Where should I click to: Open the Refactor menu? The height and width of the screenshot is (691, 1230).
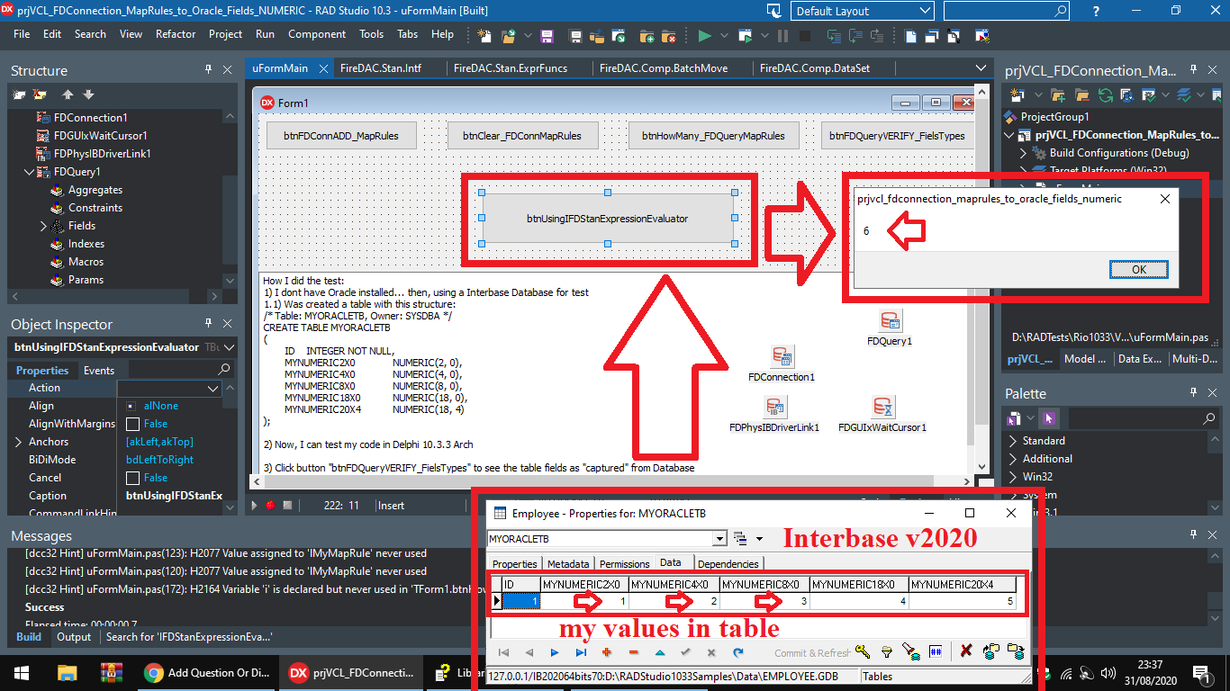coord(176,34)
